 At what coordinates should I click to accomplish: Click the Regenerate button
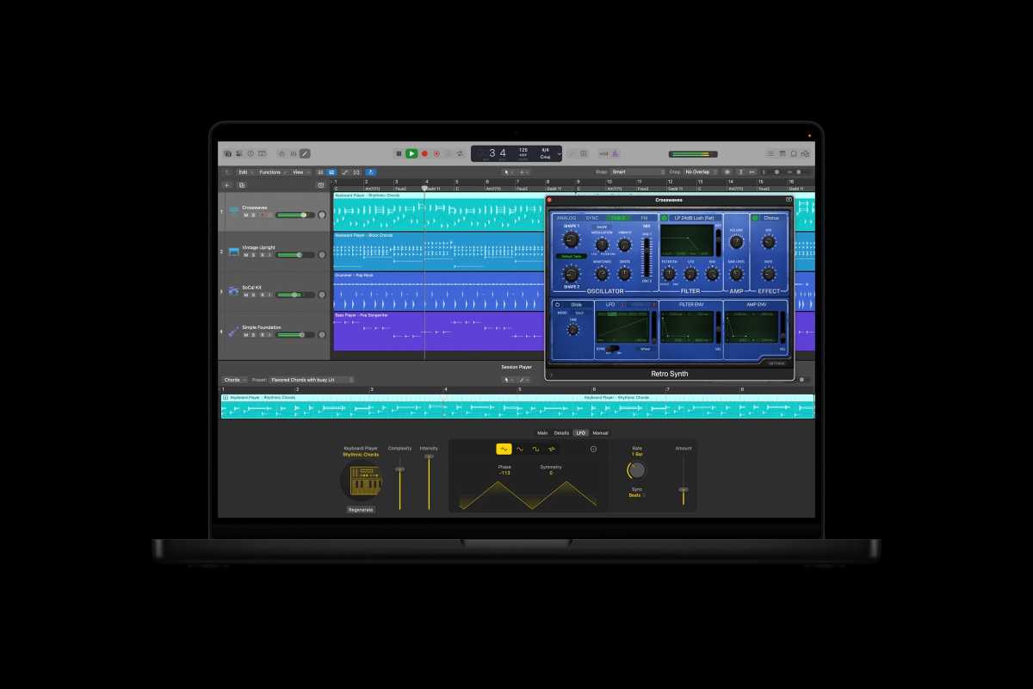click(x=360, y=509)
